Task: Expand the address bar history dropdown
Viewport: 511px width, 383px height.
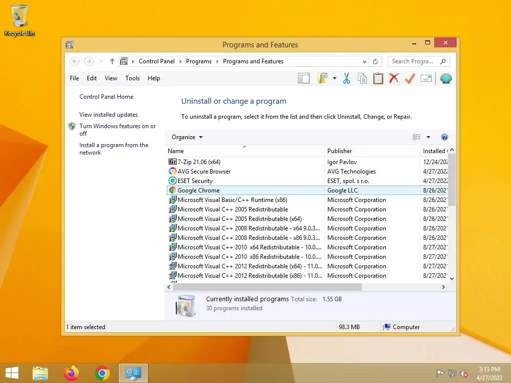Action: pos(364,61)
